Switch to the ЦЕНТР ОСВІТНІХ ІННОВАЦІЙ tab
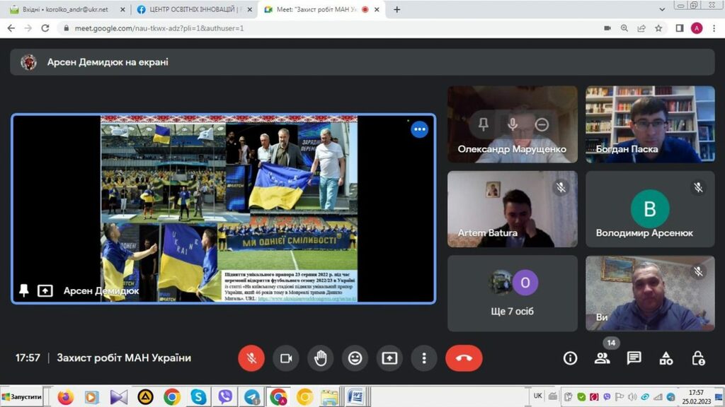Image resolution: width=725 pixels, height=407 pixels. pyautogui.click(x=190, y=10)
